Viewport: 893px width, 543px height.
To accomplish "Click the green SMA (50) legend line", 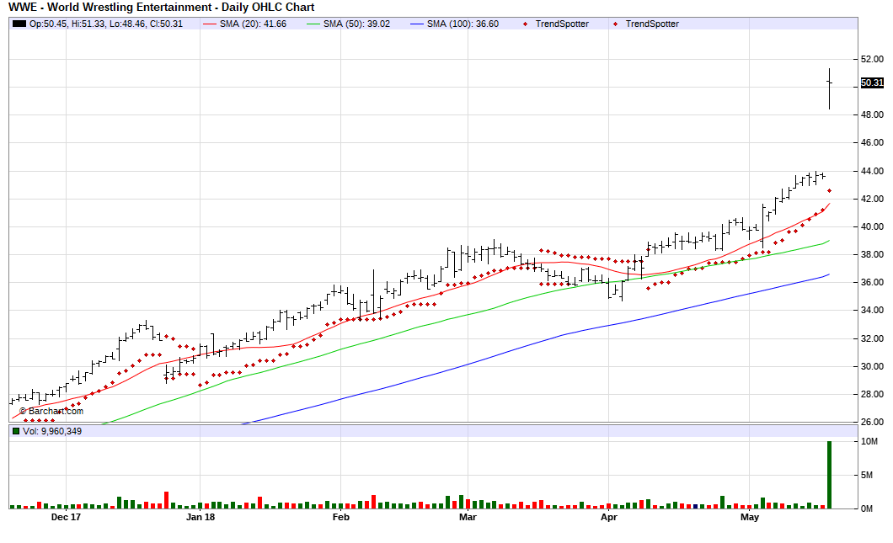I will point(313,24).
